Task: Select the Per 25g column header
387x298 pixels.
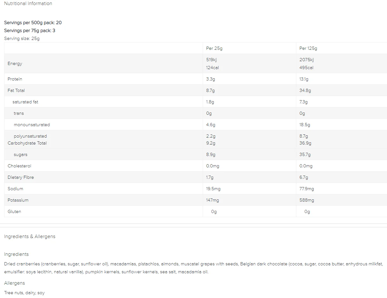Action: pos(214,48)
